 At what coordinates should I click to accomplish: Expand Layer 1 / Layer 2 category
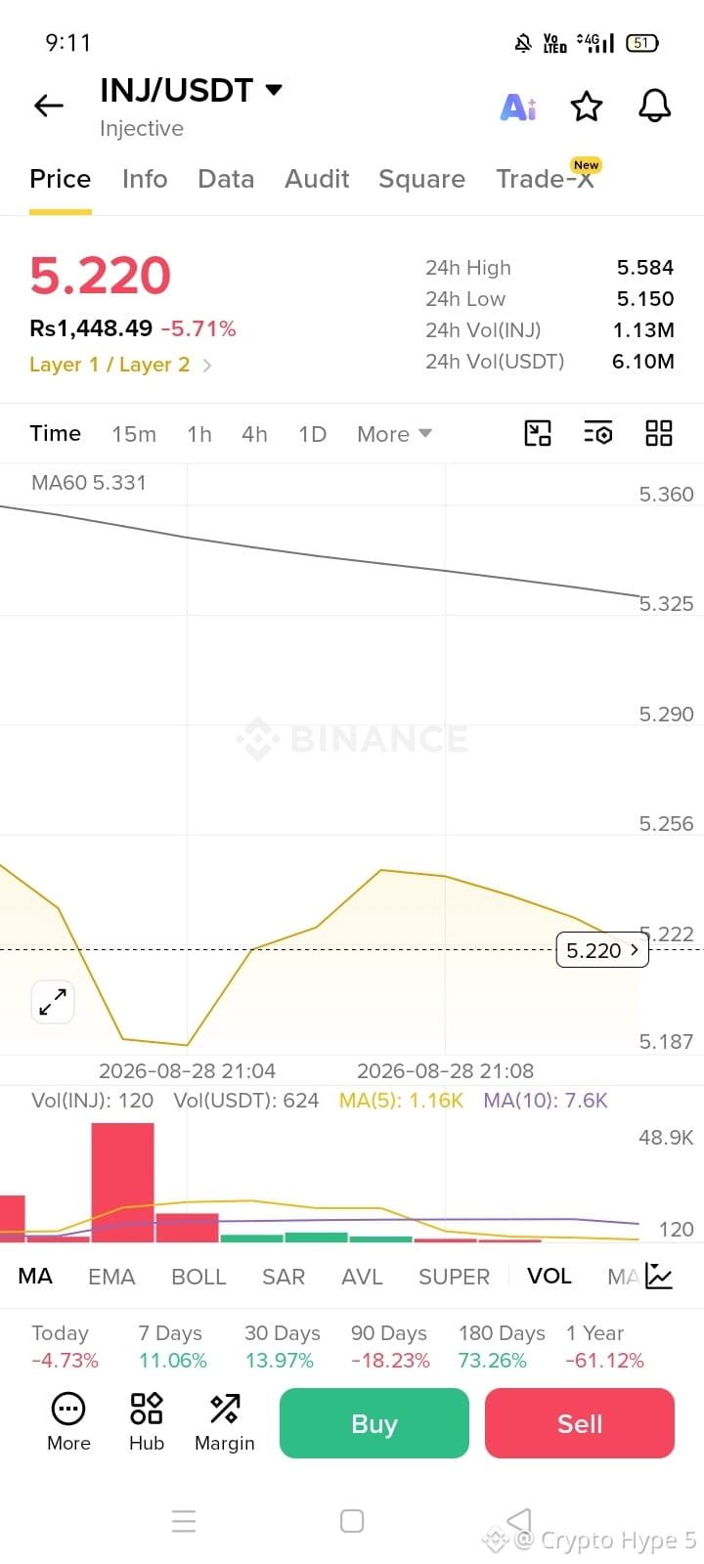click(120, 365)
